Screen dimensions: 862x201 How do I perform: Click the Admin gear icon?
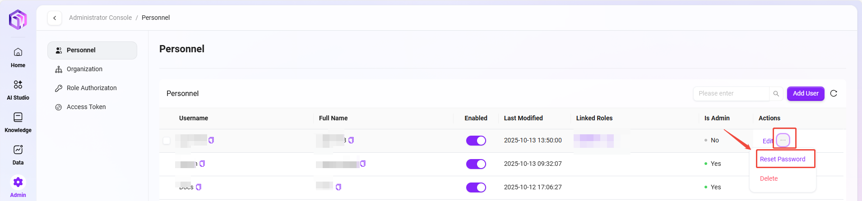coord(18,182)
